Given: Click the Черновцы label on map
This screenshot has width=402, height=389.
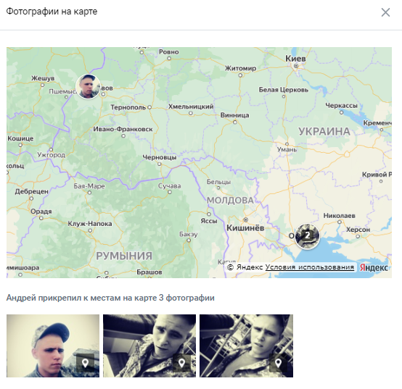Looking at the screenshot, I should point(160,157).
